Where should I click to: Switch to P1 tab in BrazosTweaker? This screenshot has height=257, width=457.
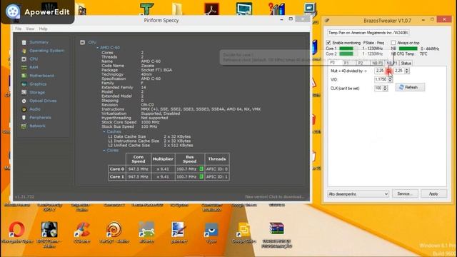(x=346, y=63)
